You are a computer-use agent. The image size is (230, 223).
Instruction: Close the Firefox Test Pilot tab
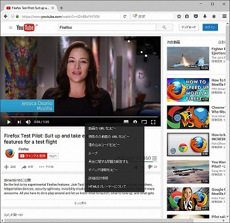(x=53, y=8)
